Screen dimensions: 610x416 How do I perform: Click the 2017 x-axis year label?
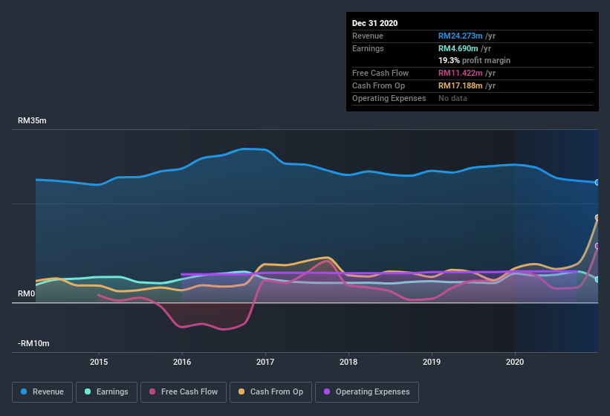265,363
